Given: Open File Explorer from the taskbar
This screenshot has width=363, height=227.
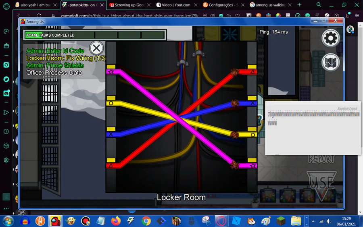Looking at the screenshot, I should coord(296,221).
